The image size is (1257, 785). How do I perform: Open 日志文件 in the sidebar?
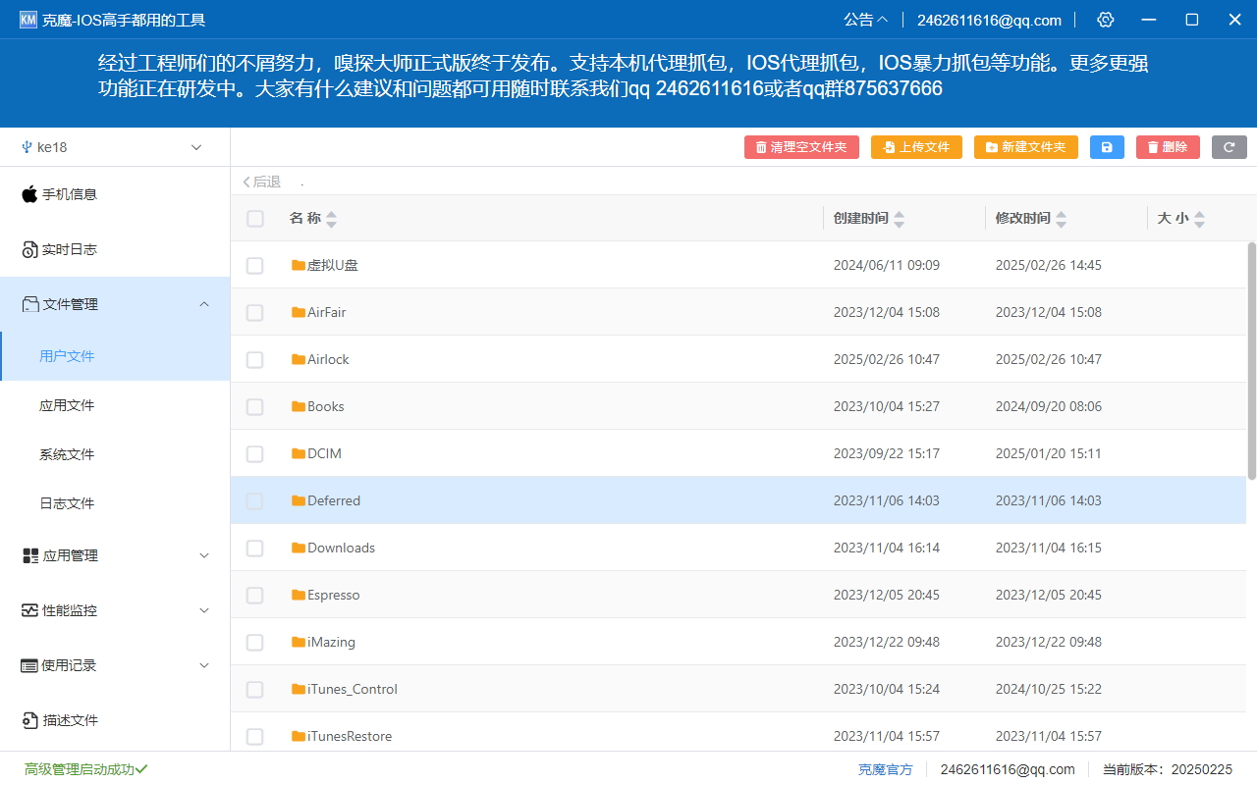(x=115, y=503)
